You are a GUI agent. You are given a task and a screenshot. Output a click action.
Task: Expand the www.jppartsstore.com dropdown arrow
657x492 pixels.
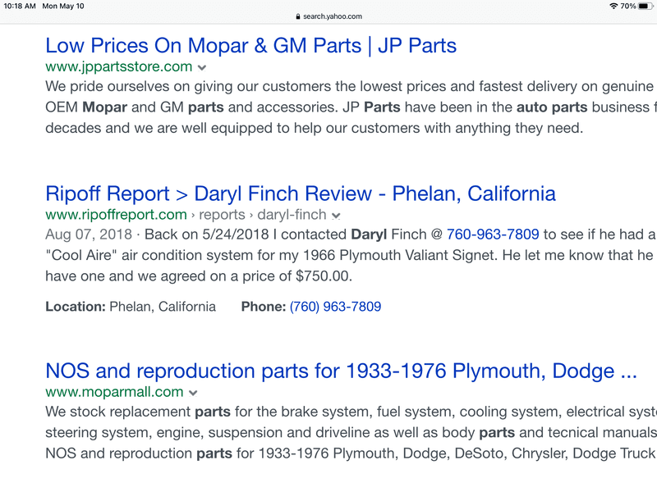coord(202,67)
